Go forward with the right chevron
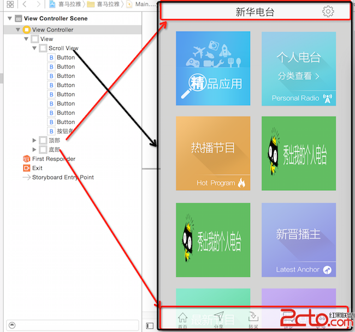This screenshot has width=355, height=332. [38, 4]
